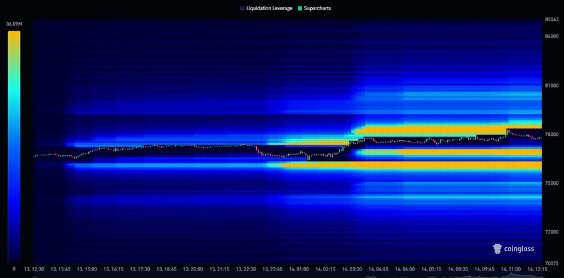Click the 13, 18:45 time label

(167, 269)
